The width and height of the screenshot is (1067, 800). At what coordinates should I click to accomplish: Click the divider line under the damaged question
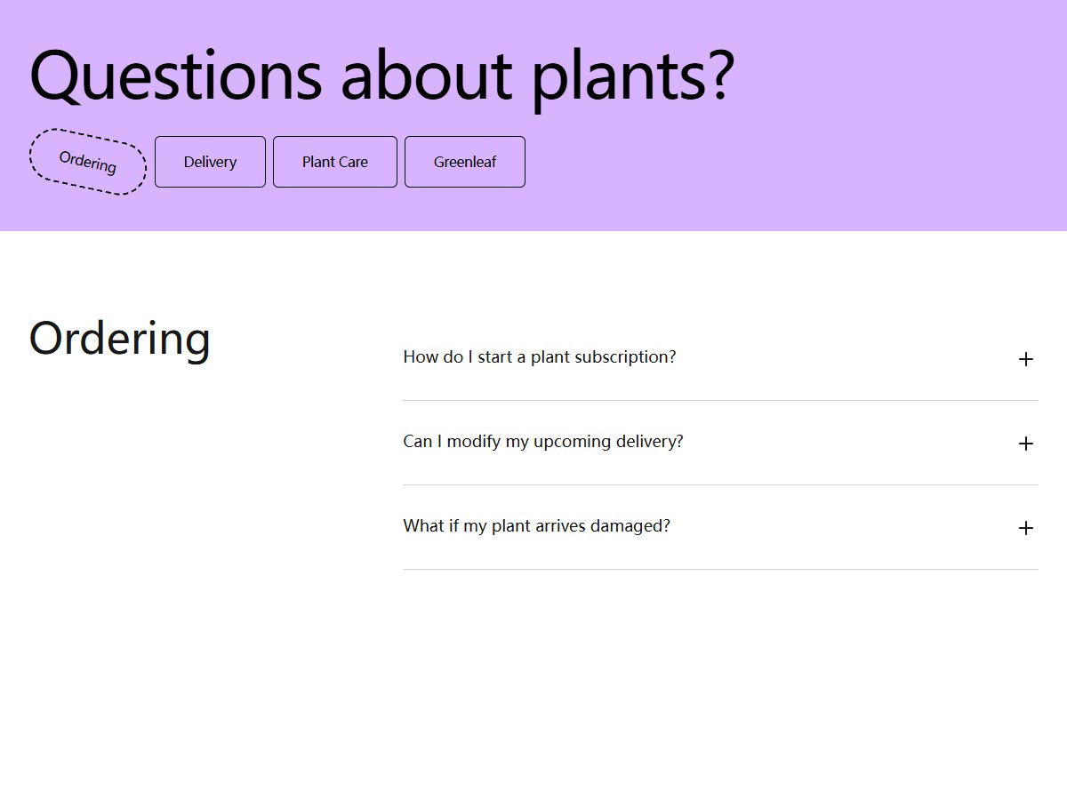(720, 569)
